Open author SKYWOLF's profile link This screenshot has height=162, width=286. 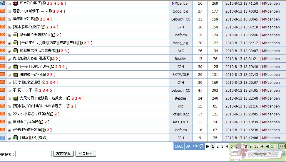180,75
